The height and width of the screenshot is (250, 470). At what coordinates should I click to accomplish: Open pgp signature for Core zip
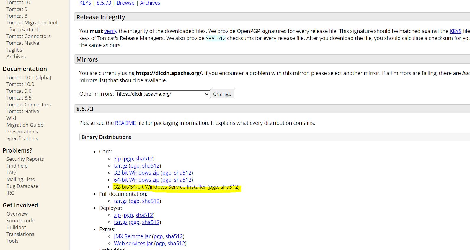[x=128, y=158]
